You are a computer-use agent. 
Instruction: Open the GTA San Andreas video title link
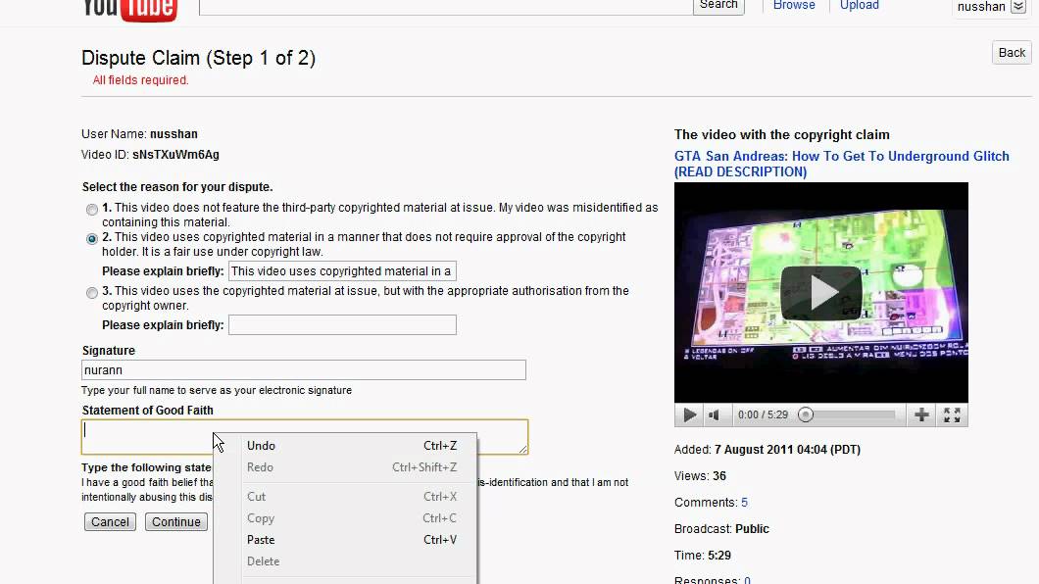point(842,164)
